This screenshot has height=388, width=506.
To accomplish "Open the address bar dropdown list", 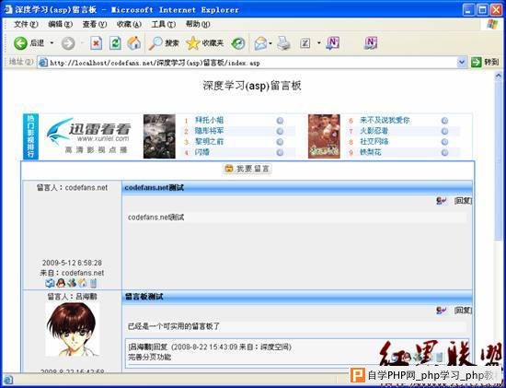I will (462, 62).
